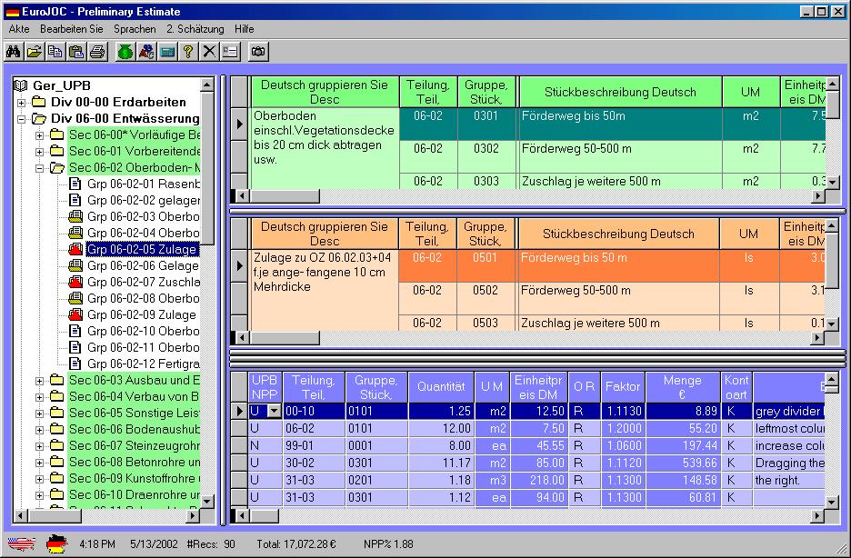
Task: Collapse the Sec 06-02 Oberboden section
Action: pyautogui.click(x=40, y=168)
